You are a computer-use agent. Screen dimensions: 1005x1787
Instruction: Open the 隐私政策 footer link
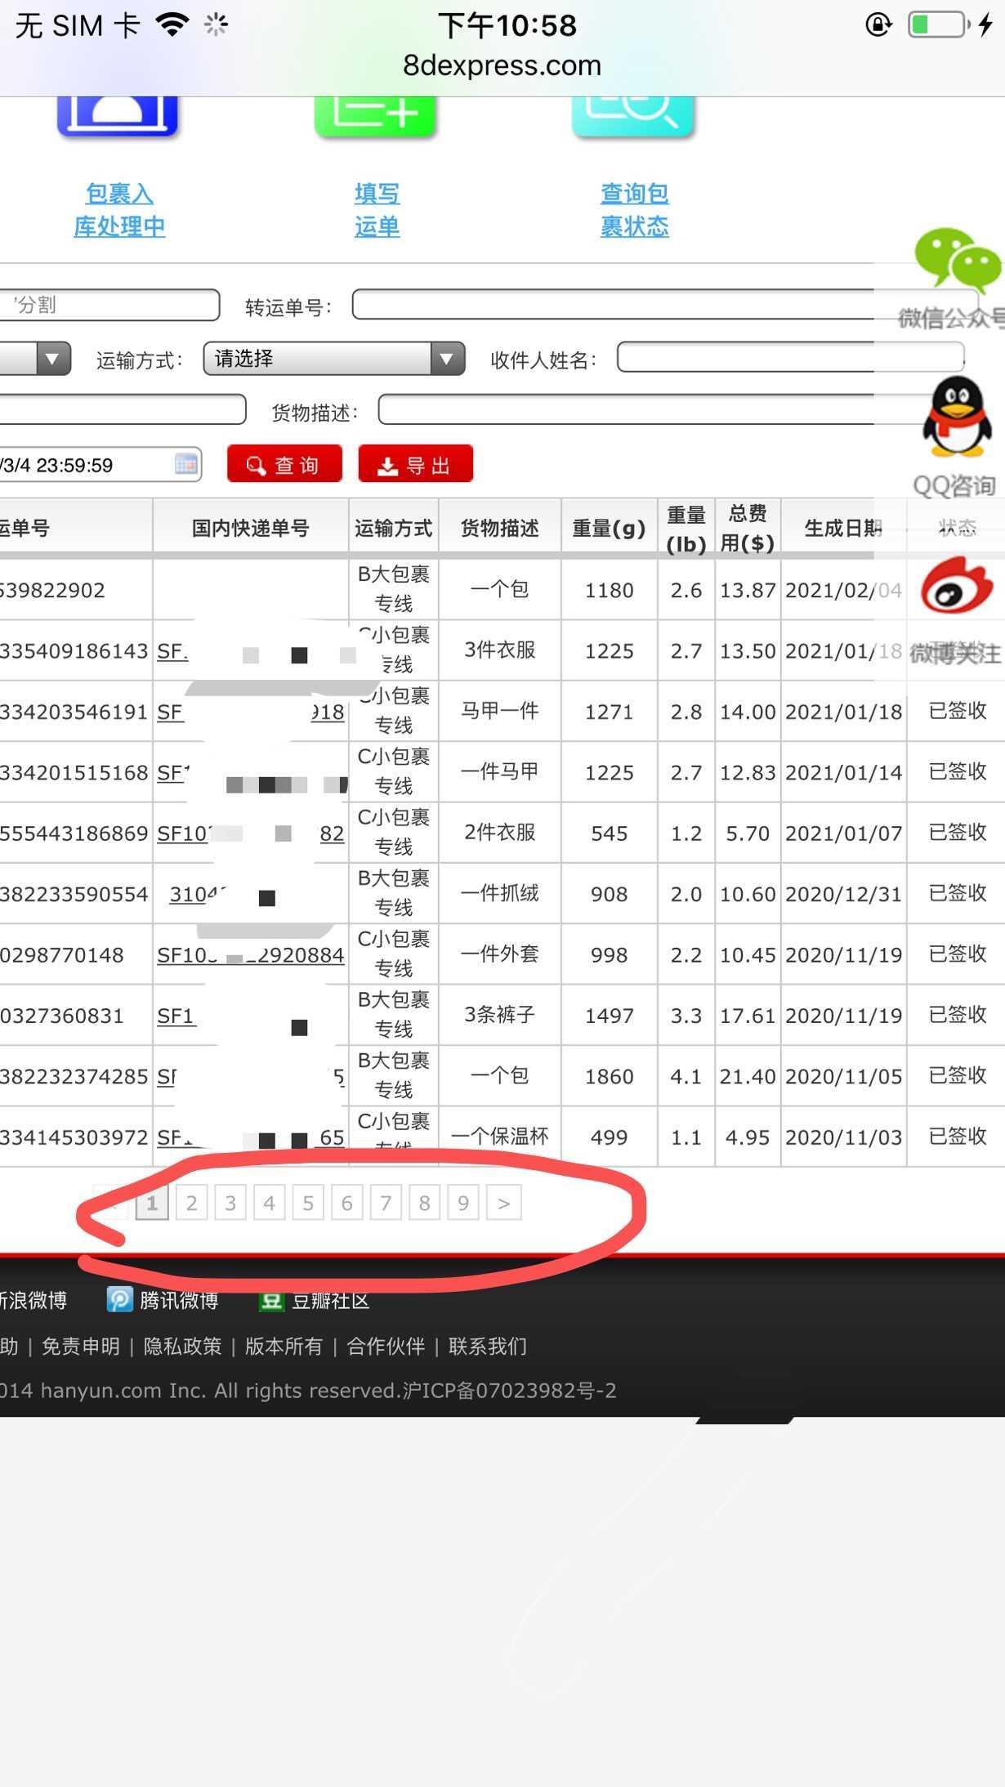(182, 1346)
